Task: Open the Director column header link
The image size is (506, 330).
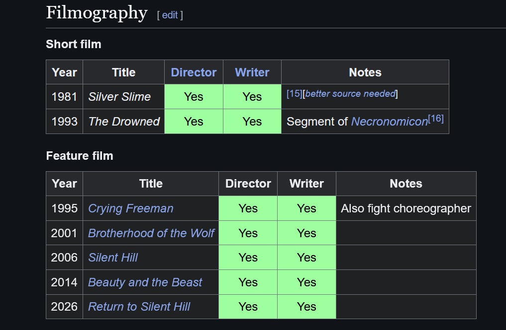Action: pyautogui.click(x=194, y=72)
